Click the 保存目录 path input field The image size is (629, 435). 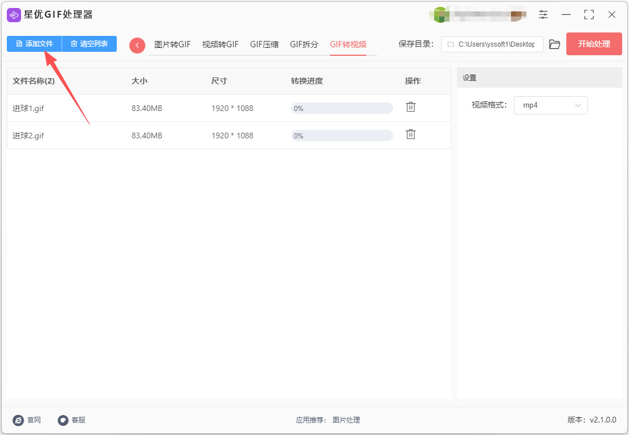tap(492, 44)
